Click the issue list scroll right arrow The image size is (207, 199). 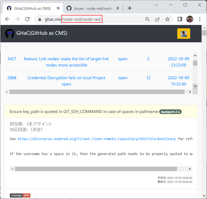click(190, 92)
